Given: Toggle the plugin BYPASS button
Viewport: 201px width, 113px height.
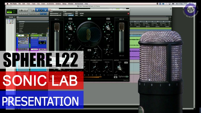Looking at the screenshot, I should point(82,13).
